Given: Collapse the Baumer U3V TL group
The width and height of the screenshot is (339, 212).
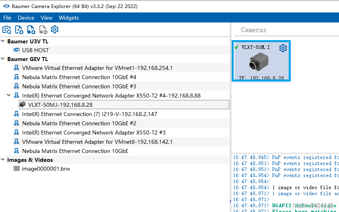Looking at the screenshot, I should 3,41.
